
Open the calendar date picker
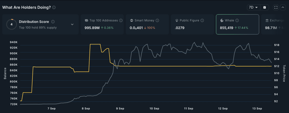point(264,7)
